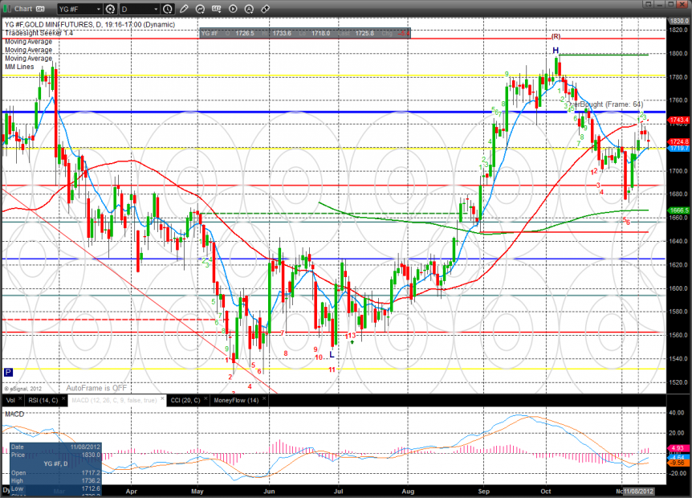Image resolution: width=692 pixels, height=498 pixels.
Task: Select the MACD indicator tab
Action: point(114,400)
